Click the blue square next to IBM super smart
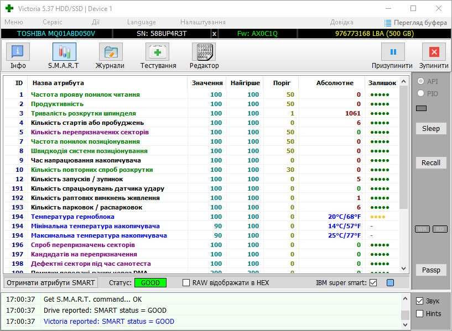Image resolution: width=452 pixels, height=331 pixels. [390, 282]
